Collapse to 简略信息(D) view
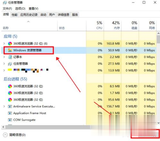The width and height of the screenshot is (160, 141). (x=17, y=135)
